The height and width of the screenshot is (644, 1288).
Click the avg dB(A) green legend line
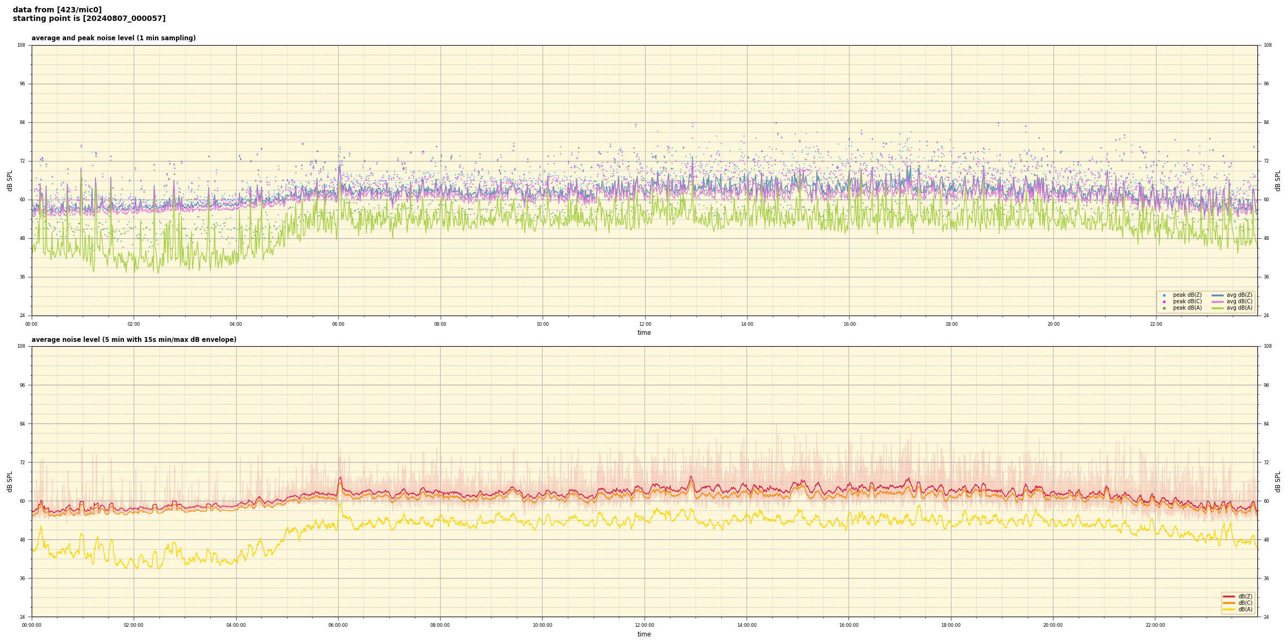pyautogui.click(x=1218, y=308)
